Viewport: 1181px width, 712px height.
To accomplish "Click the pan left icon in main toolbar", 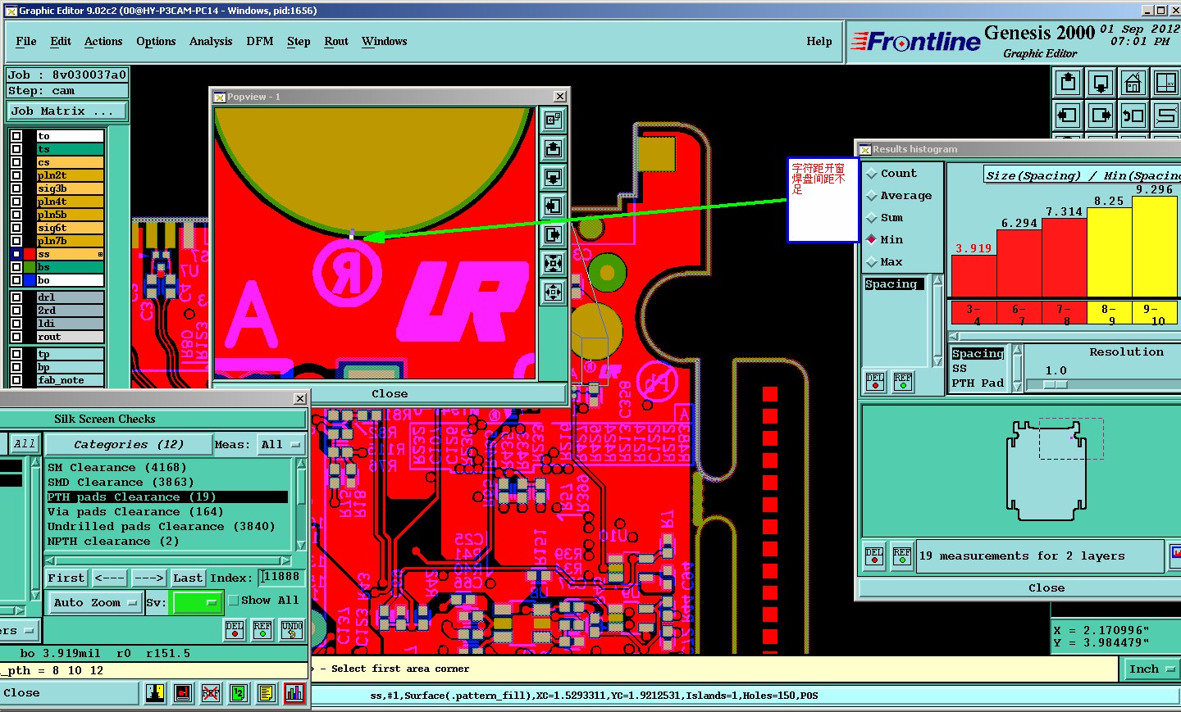I will click(x=1068, y=116).
